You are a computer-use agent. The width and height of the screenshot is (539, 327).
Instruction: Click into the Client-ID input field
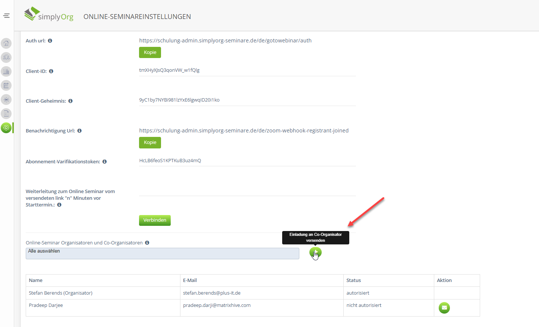[x=247, y=70]
